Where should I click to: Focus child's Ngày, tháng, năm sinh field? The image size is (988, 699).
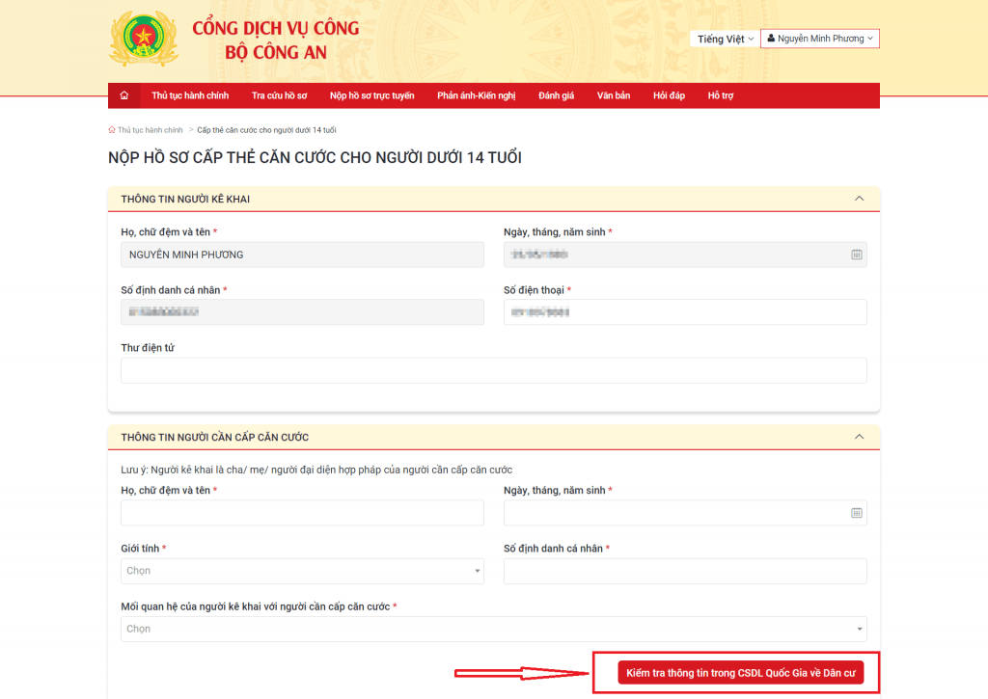(685, 513)
